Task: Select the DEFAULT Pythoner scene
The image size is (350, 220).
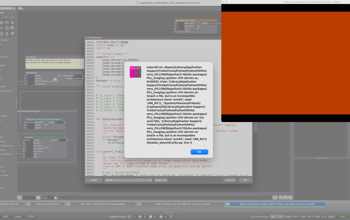Action: (12, 204)
